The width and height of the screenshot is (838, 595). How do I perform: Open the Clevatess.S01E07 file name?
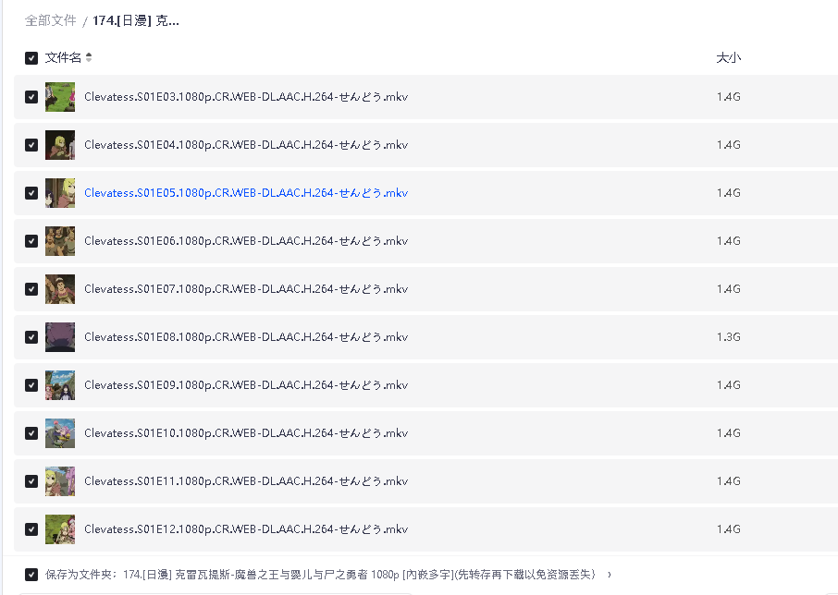pos(245,289)
